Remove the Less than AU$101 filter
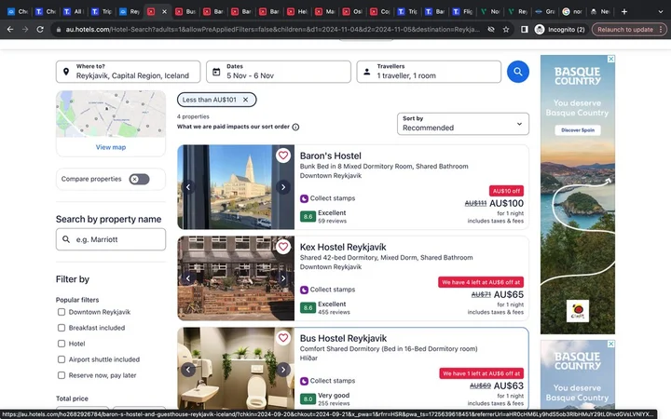 [246, 100]
